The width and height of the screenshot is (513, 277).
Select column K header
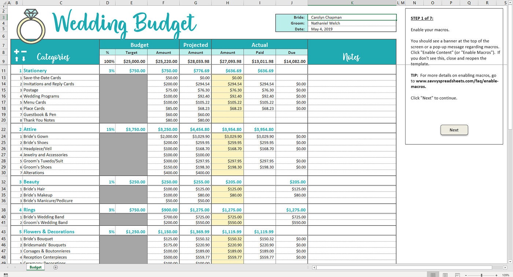(x=352, y=3)
